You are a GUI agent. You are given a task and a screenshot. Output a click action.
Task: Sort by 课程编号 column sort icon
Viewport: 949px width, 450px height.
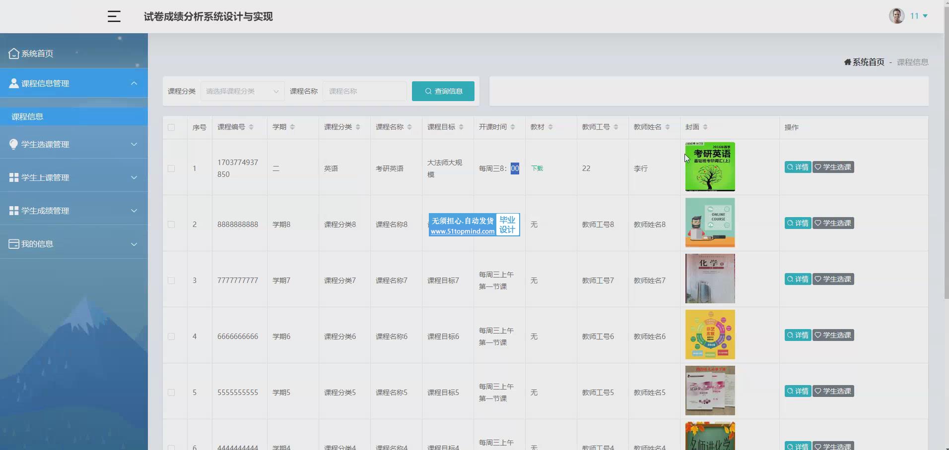tap(251, 127)
